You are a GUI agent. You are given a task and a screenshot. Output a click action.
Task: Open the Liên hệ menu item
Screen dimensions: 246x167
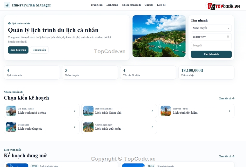coord(161,5)
